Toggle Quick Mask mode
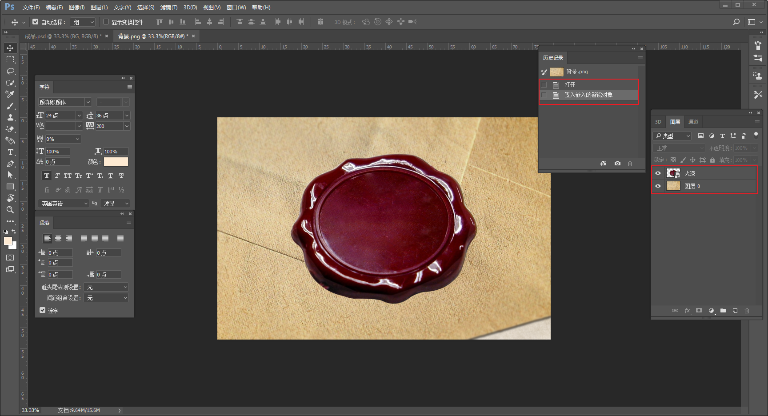Viewport: 768px width, 416px height. point(10,258)
